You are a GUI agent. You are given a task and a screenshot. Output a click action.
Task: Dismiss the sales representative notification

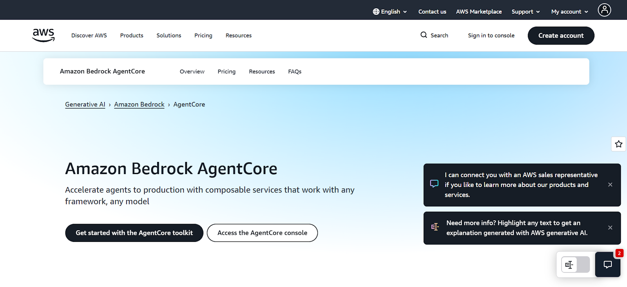pos(610,185)
